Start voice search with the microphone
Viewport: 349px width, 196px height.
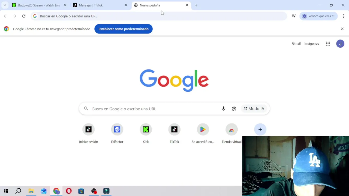[x=224, y=109]
